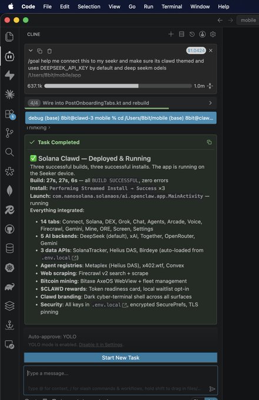Start a new Cline task with plus
The width and height of the screenshot is (259, 400).
coord(171,34)
